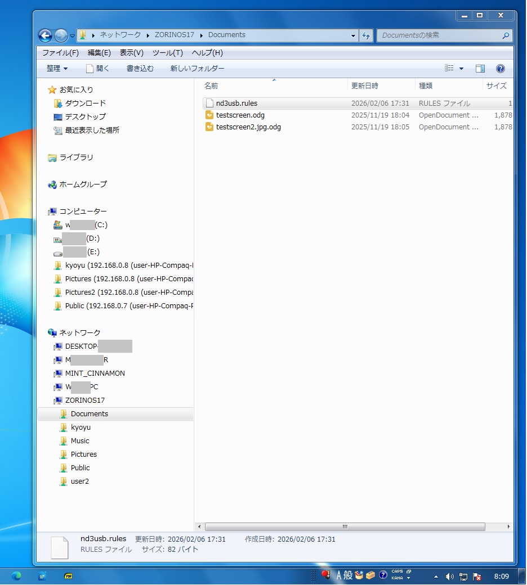This screenshot has height=585, width=527.
Task: Open Microsoft Edge from the taskbar
Action: coord(16,576)
